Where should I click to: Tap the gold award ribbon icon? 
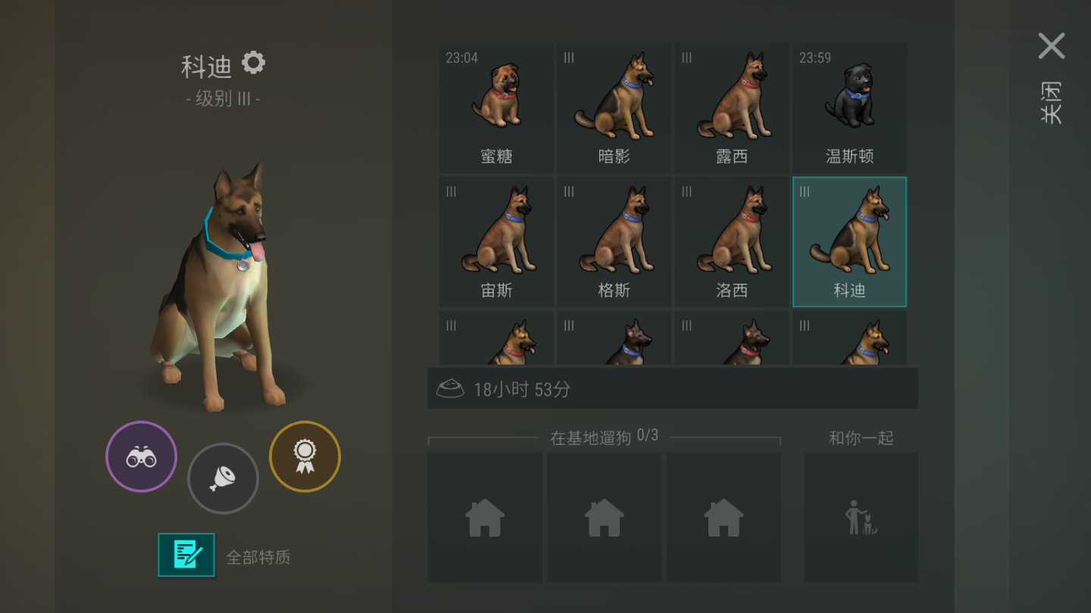[x=305, y=456]
